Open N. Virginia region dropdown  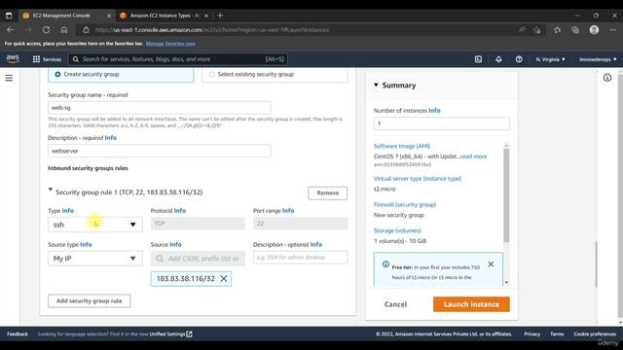click(x=550, y=59)
